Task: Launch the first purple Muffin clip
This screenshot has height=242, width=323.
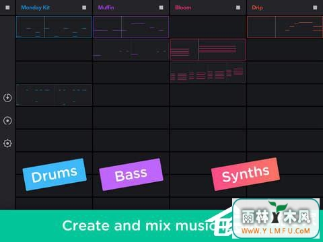Action: [x=131, y=27]
